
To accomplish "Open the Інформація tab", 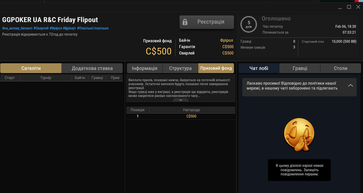I will click(144, 68).
